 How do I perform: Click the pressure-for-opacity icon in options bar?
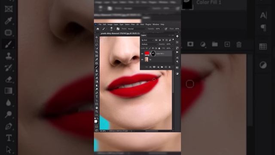pos(166,29)
